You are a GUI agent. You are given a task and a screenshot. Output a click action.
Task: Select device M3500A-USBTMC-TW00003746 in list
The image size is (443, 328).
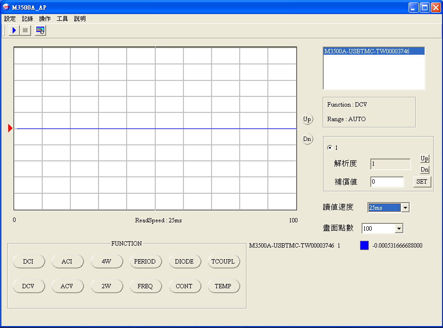click(374, 51)
